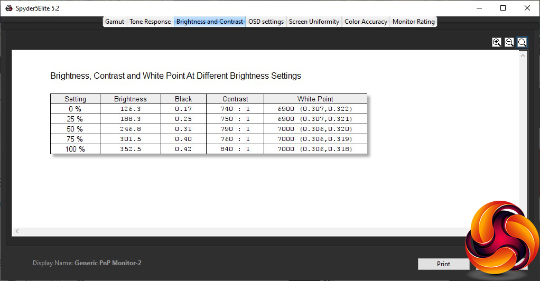
Task: Click the zoom in magnifier icon
Action: tap(496, 42)
